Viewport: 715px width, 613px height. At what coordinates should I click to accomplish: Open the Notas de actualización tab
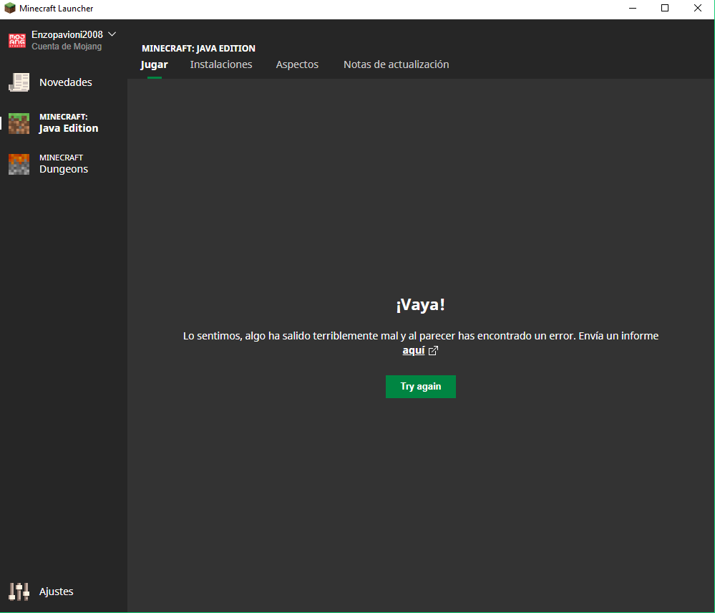(x=397, y=64)
